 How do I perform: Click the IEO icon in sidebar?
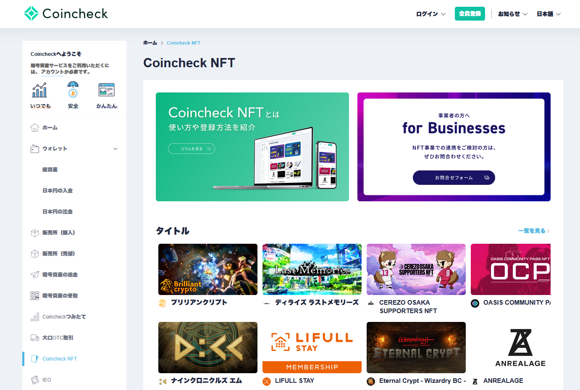click(35, 380)
